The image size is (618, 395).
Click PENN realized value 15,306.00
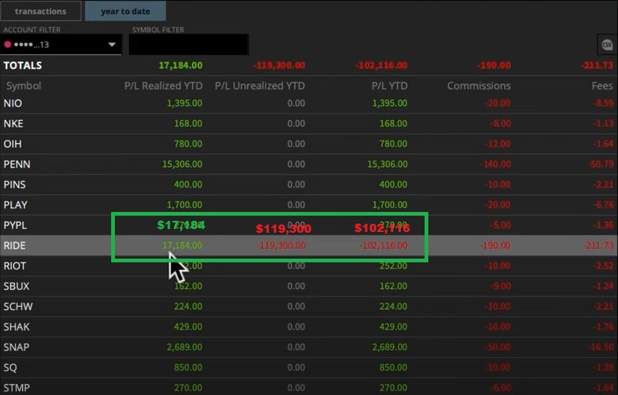tap(182, 164)
